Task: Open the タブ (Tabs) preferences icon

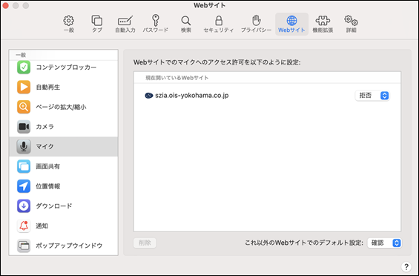Action: [96, 21]
